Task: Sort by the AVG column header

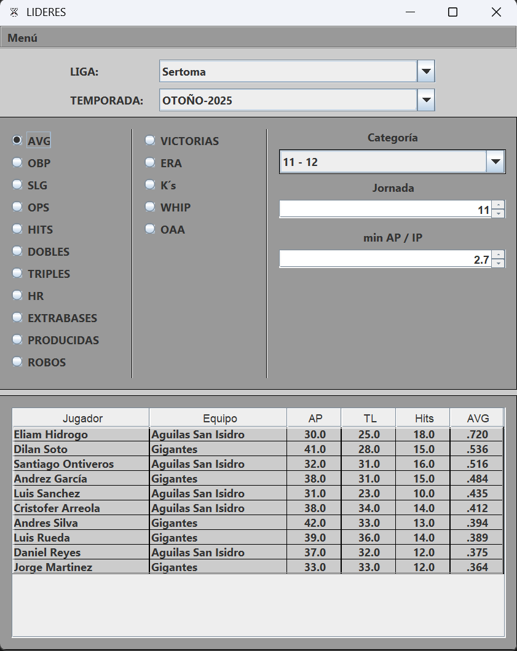Action: [477, 418]
